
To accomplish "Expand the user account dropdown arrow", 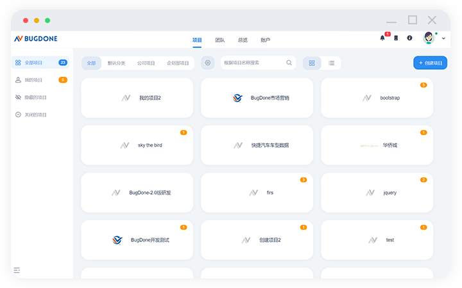I will point(443,39).
